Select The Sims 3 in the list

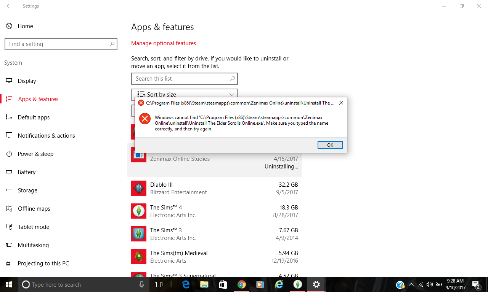coord(215,234)
